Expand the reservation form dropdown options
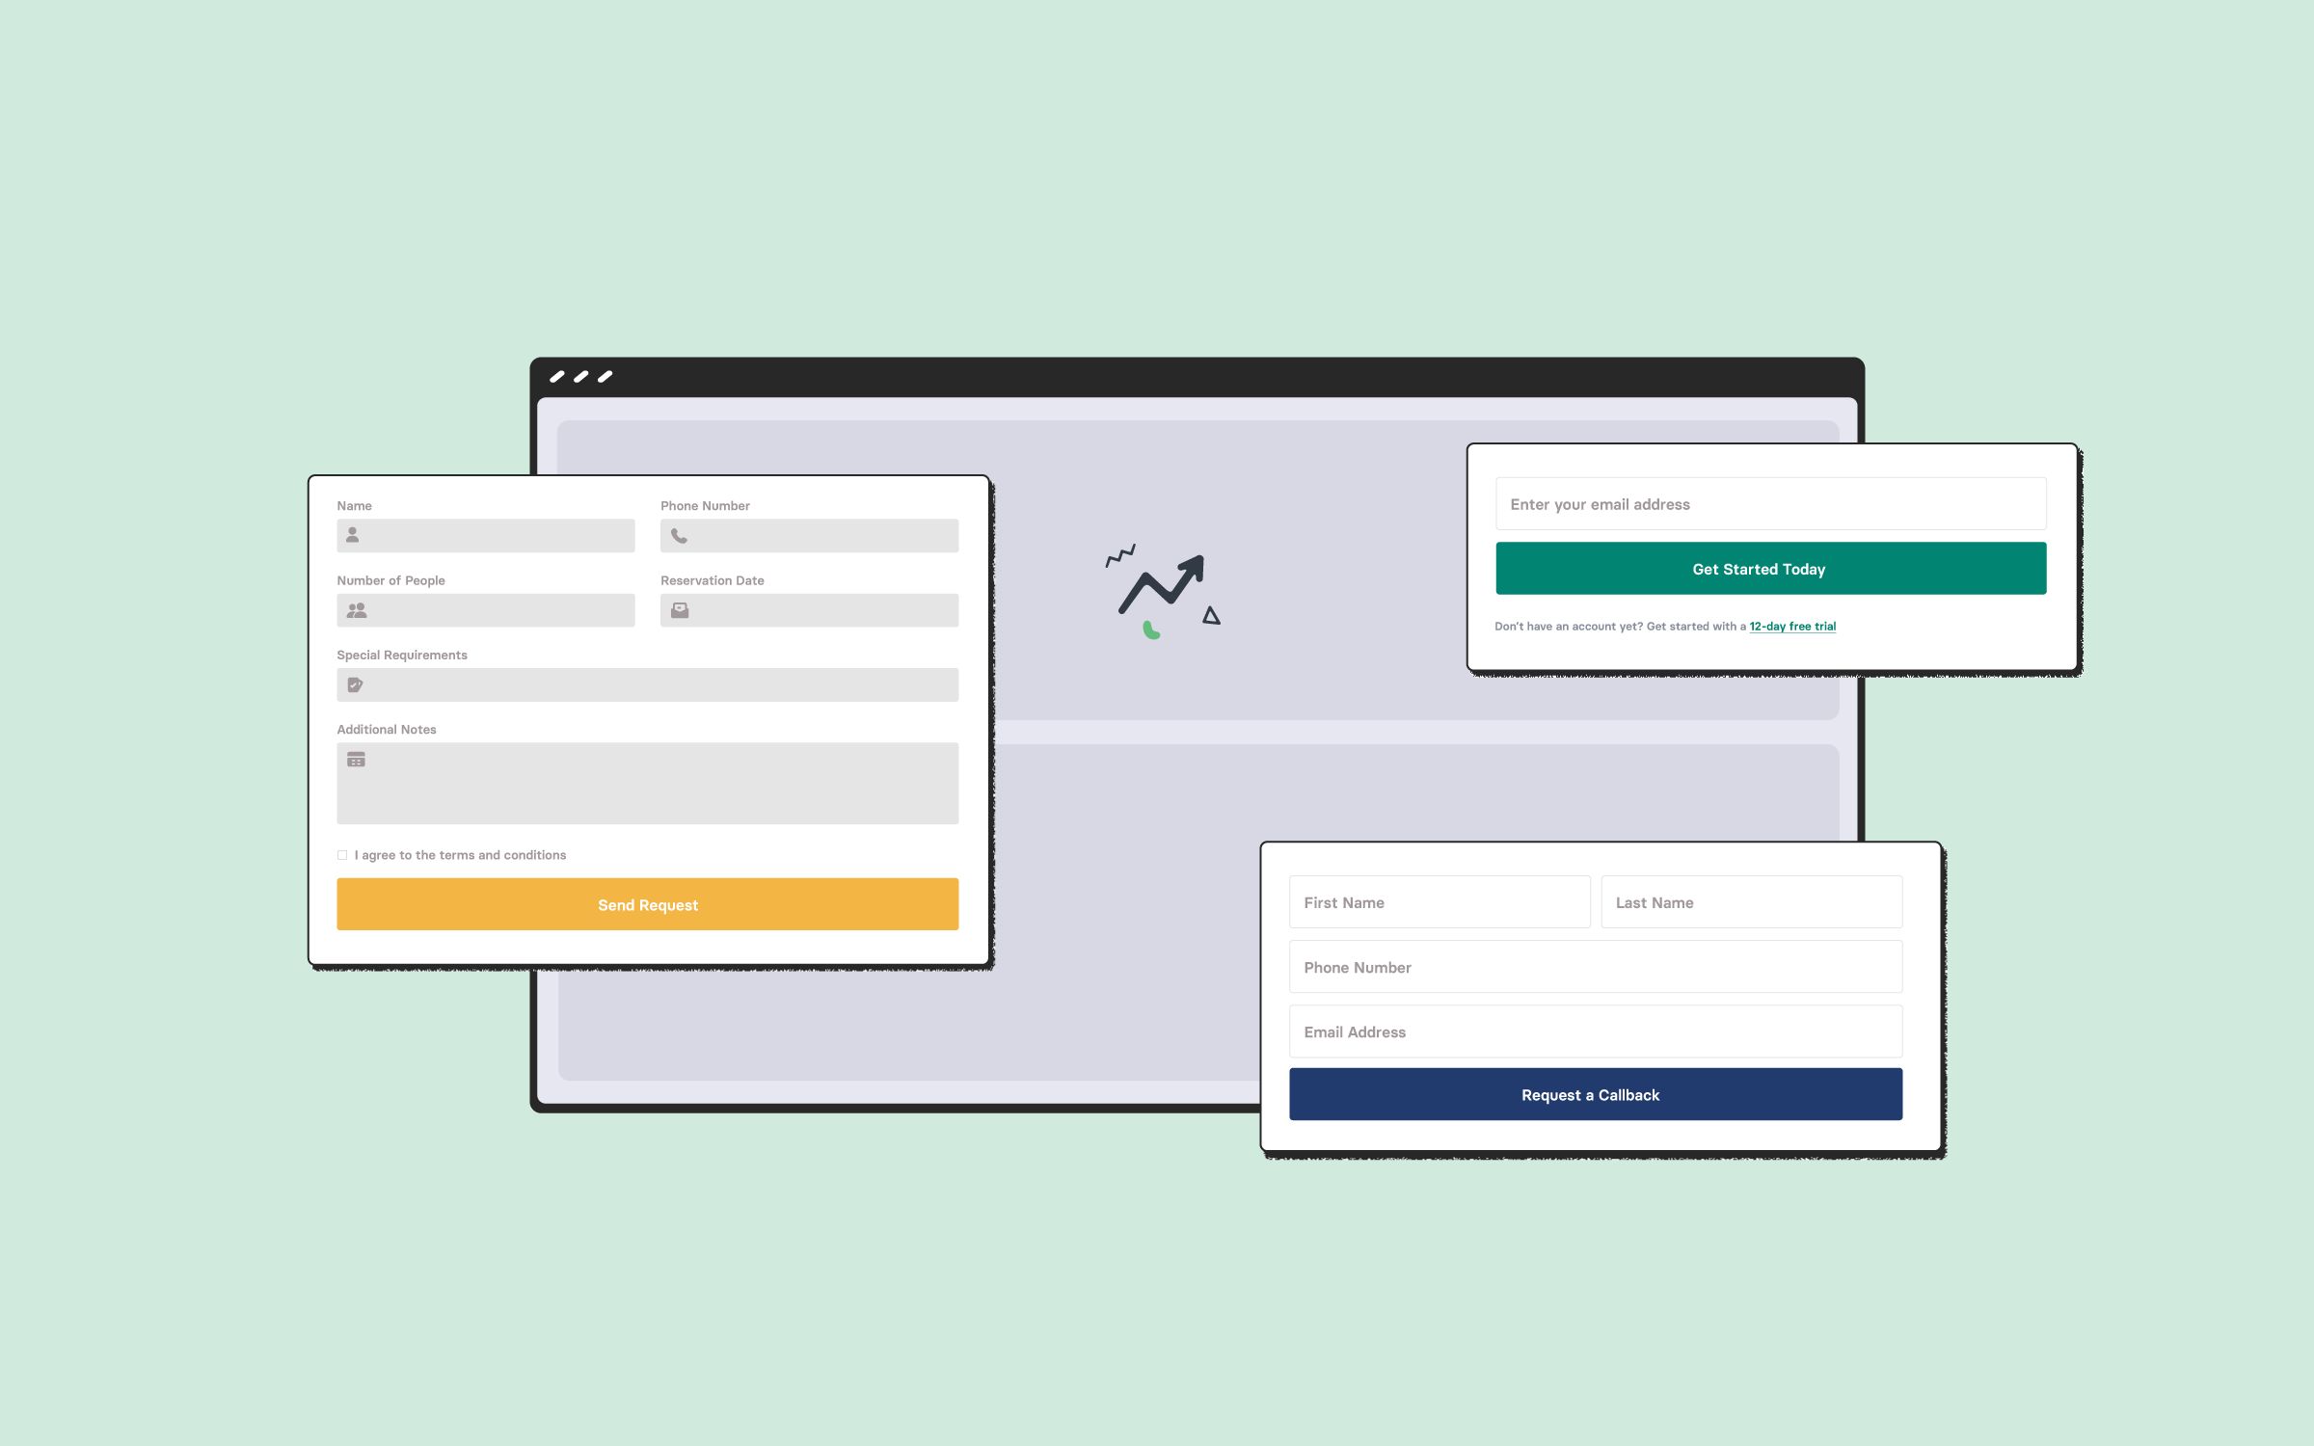Screen dimensions: 2314x1446 [x=485, y=609]
